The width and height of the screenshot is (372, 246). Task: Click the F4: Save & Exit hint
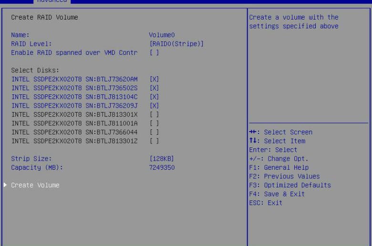(277, 194)
